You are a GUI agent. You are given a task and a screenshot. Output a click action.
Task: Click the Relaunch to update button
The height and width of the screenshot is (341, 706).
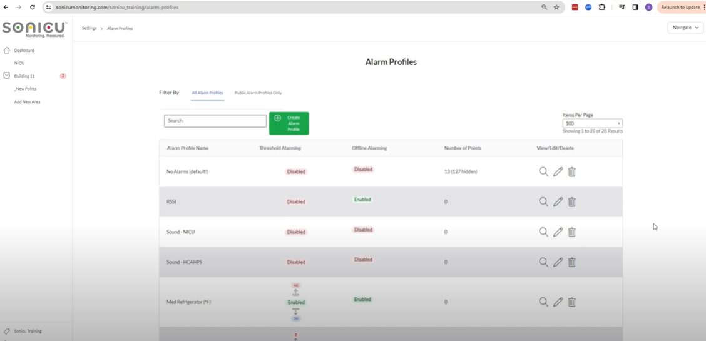[680, 8]
